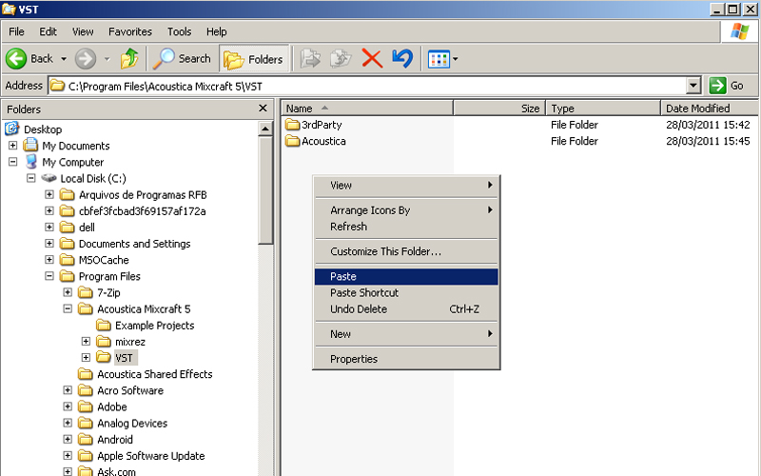
Task: Expand the VST folder tree node
Action: tap(86, 358)
